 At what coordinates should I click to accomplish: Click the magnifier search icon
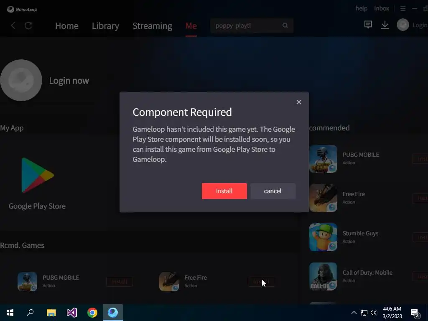point(285,25)
